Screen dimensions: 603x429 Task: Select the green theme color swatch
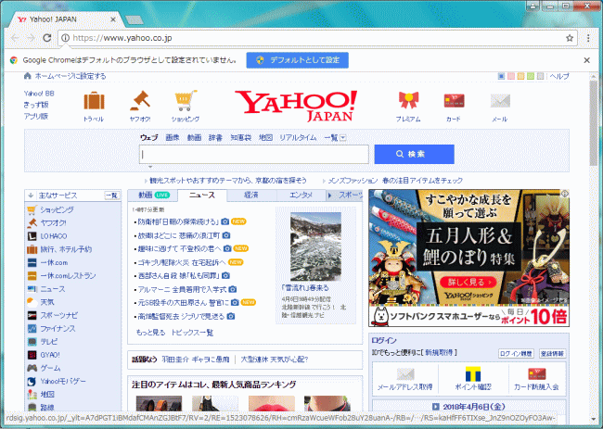(x=531, y=76)
